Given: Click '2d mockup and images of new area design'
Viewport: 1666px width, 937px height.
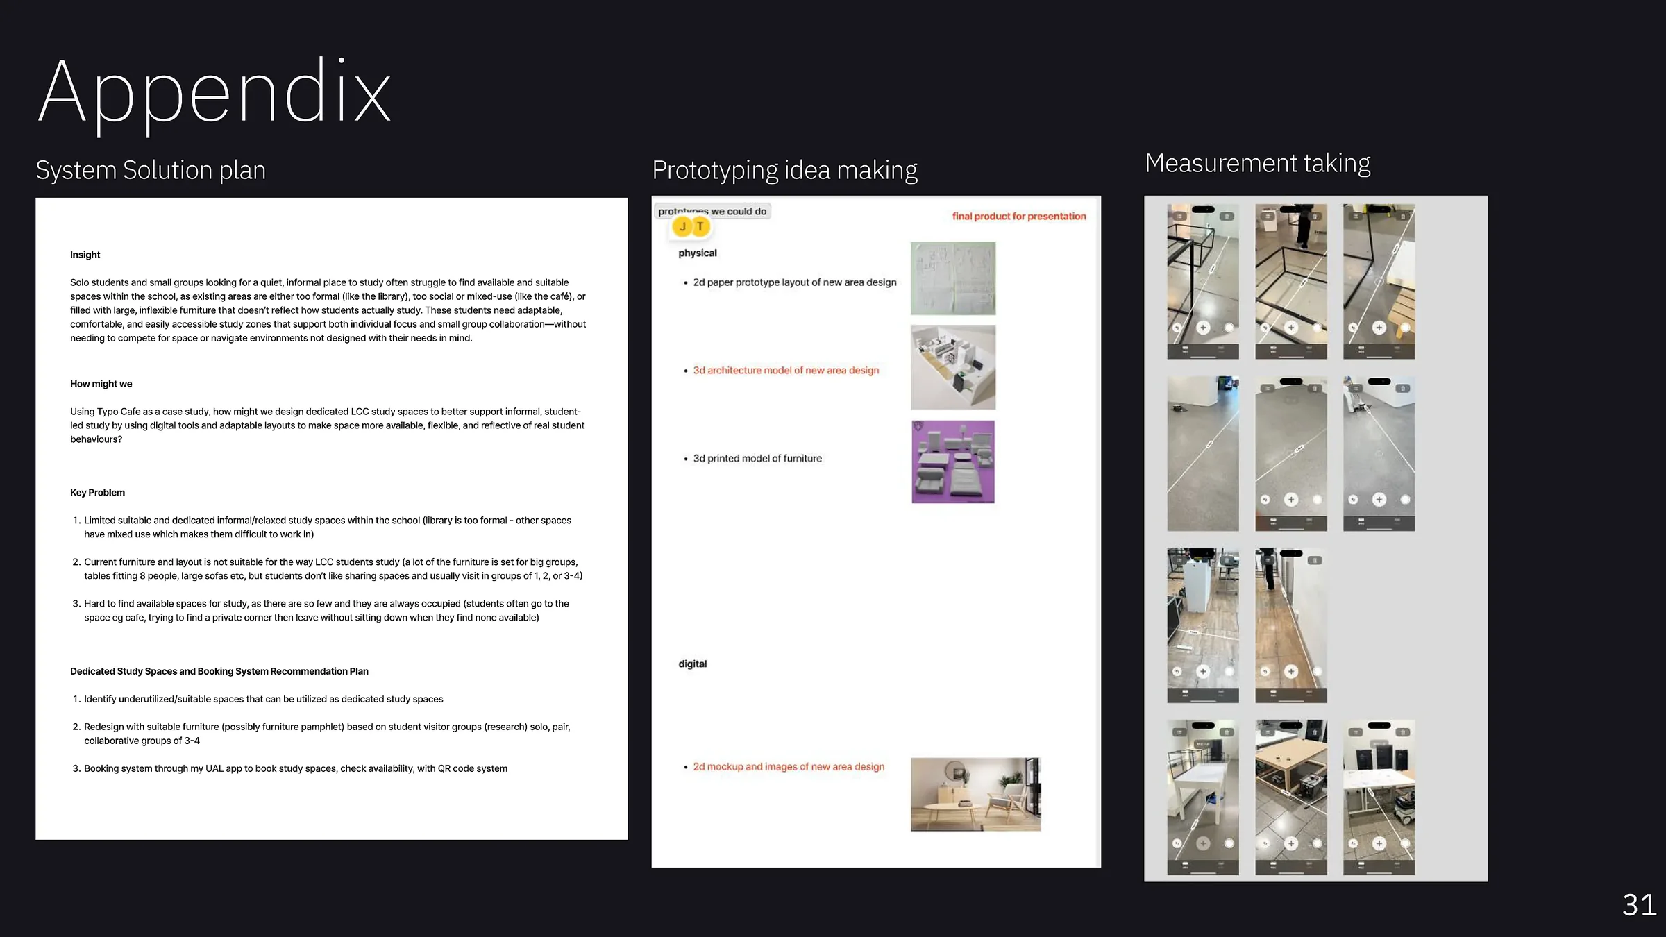Looking at the screenshot, I should point(789,767).
